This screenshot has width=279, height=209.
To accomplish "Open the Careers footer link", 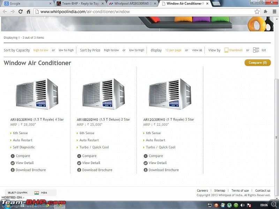I will (202, 191).
